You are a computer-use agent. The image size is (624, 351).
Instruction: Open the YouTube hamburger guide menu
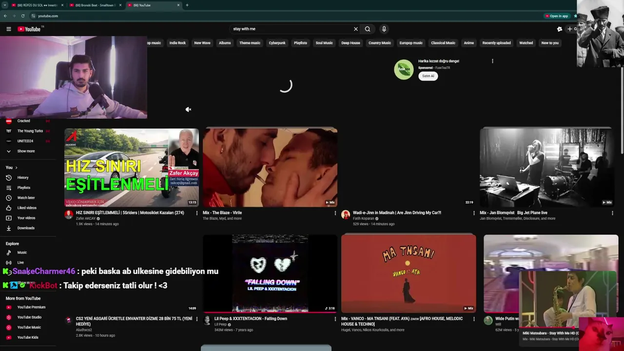click(9, 29)
